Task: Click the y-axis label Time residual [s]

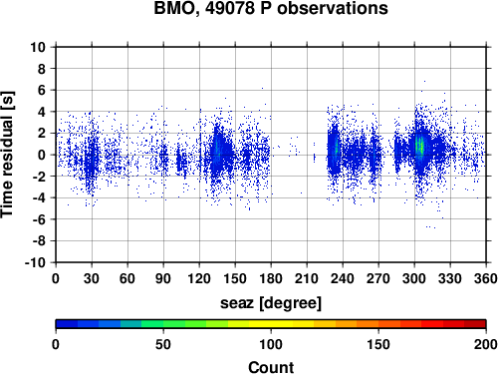Action: point(7,155)
